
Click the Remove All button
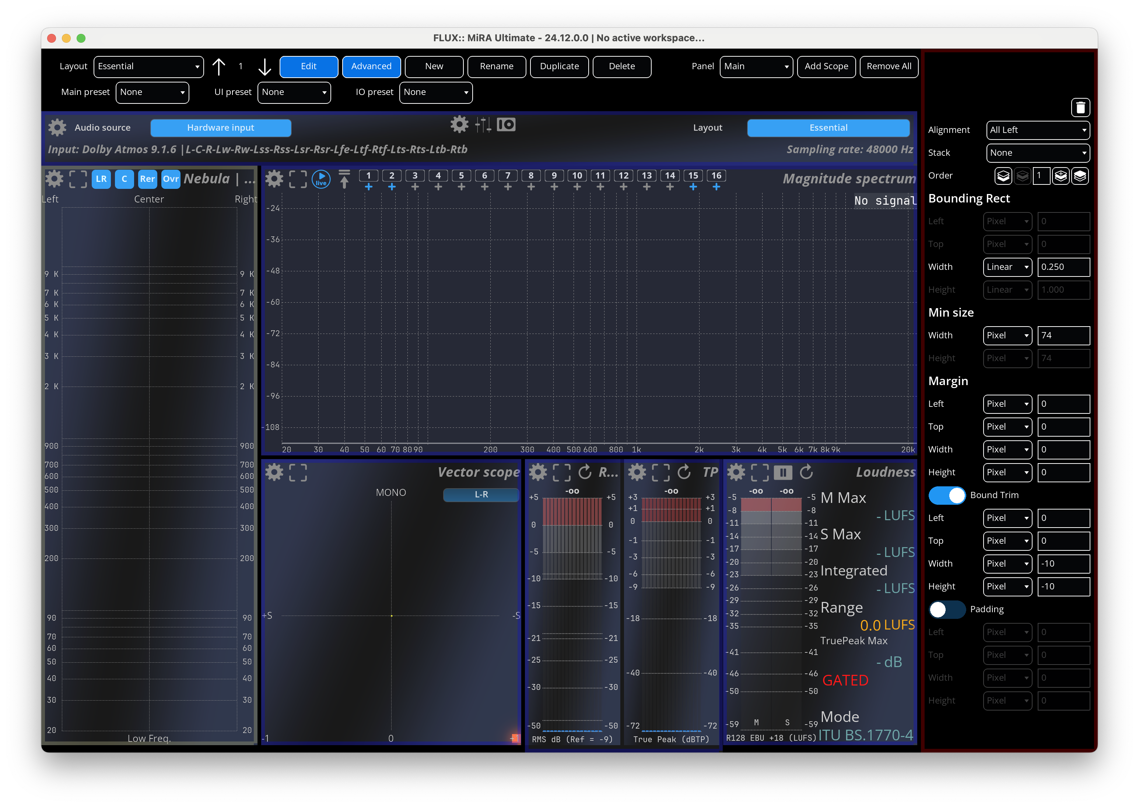[889, 67]
